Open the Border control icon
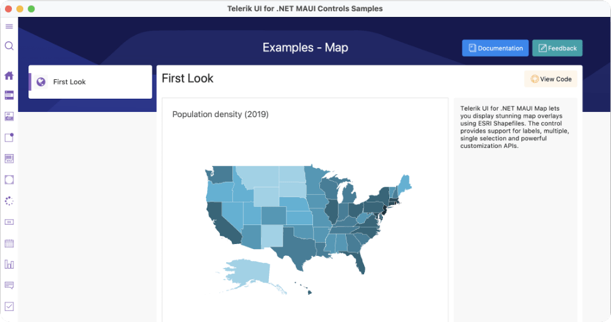The width and height of the screenshot is (611, 322). [x=9, y=180]
